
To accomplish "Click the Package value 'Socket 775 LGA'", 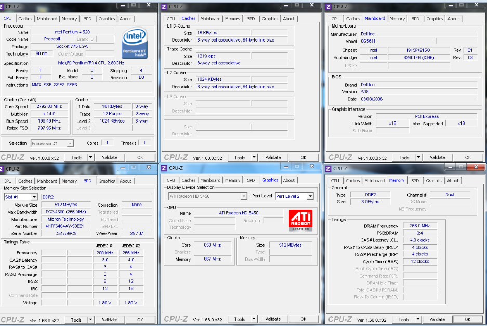I will 72,46.
